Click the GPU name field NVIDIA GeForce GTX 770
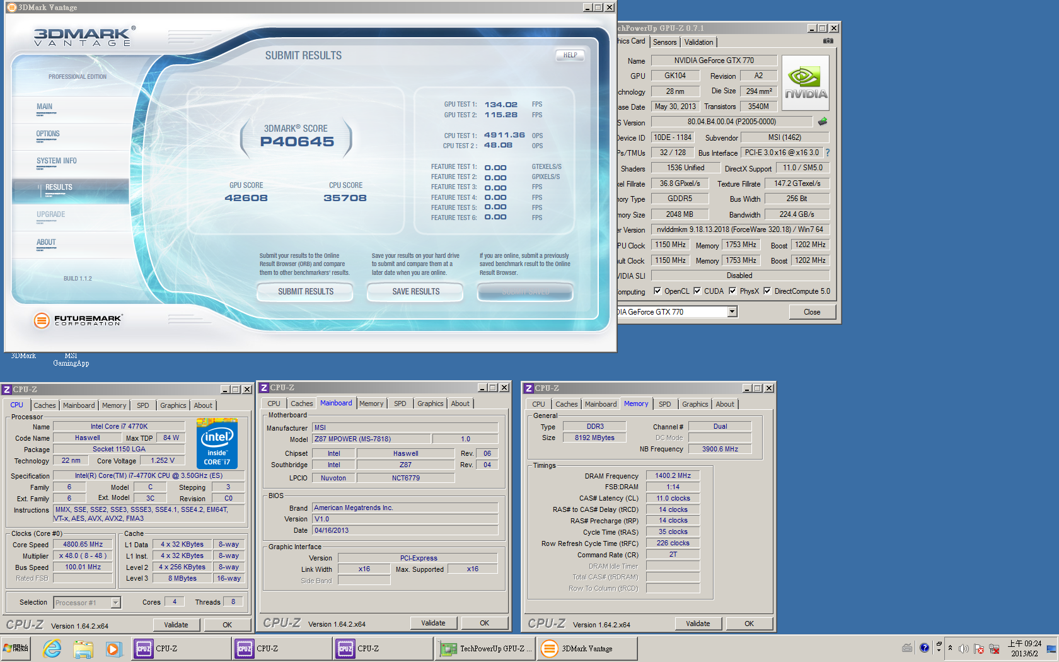 tap(714, 61)
